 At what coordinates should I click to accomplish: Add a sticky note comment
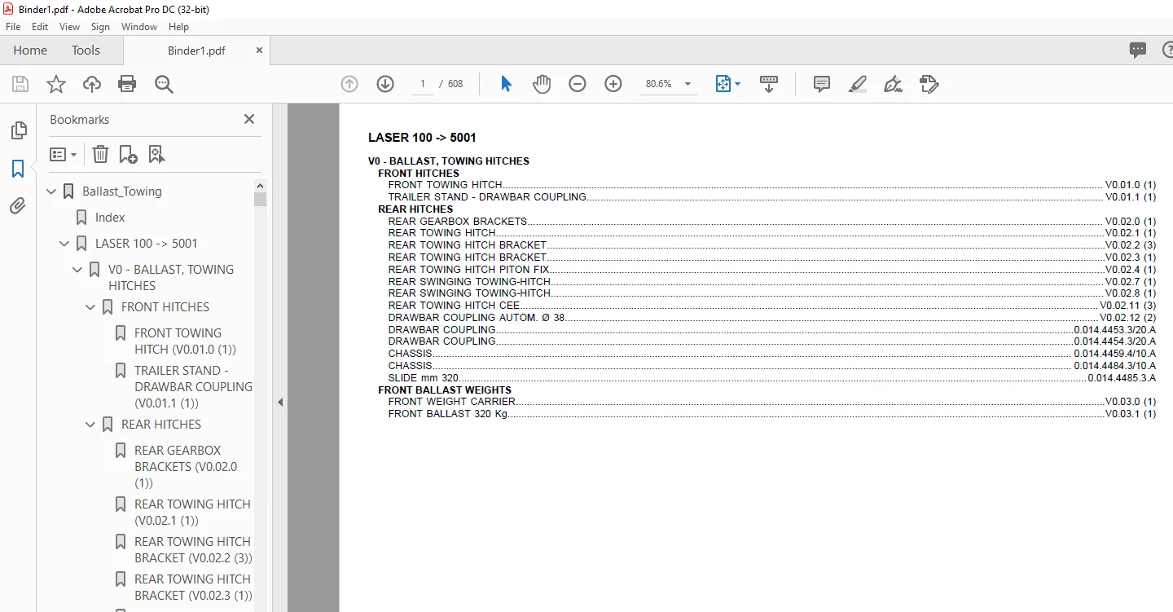(822, 84)
